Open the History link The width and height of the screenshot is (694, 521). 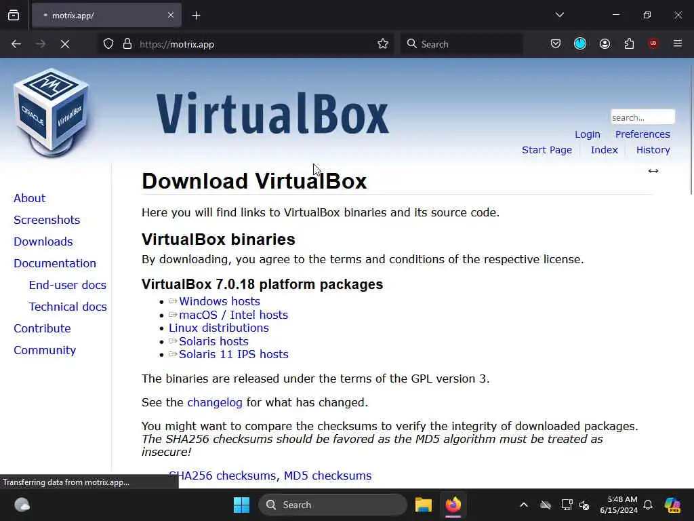[x=653, y=150]
